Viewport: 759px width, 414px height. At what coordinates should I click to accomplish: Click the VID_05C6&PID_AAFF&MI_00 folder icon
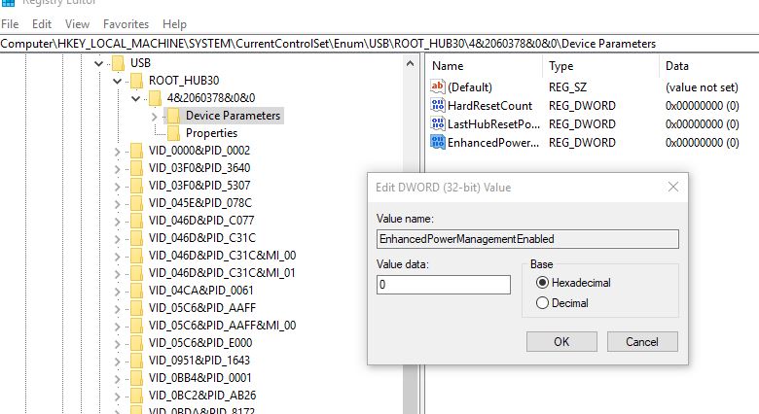136,325
